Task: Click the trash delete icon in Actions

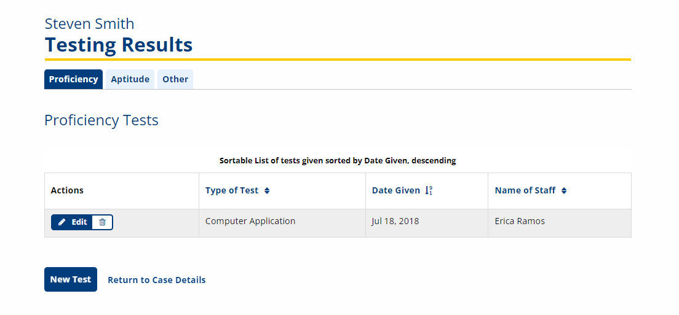Action: tap(103, 222)
